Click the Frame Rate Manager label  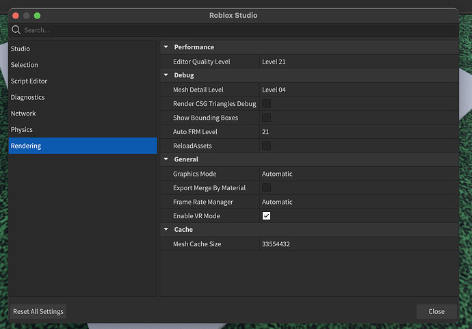(x=203, y=202)
